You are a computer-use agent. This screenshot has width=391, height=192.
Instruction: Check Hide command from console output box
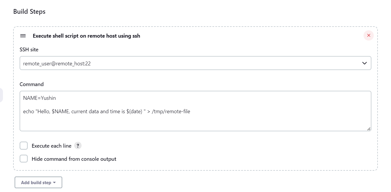[24, 159]
